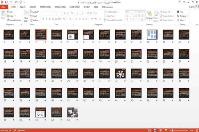199x132 pixels.
Task: Collapse the ribbon with the chevron
Action: pyautogui.click(x=197, y=24)
